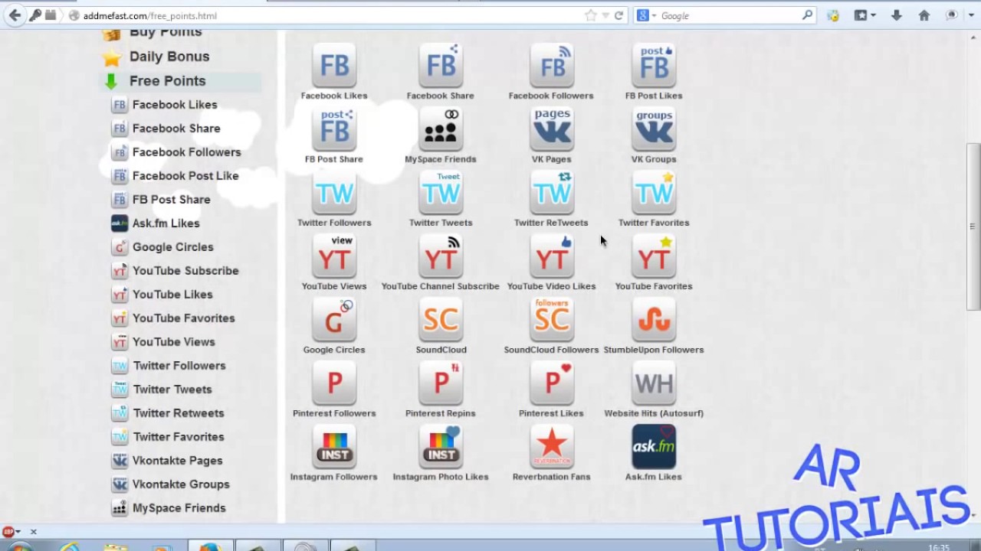
Task: Open Vkontakte Pages sidebar entry
Action: coord(178,461)
